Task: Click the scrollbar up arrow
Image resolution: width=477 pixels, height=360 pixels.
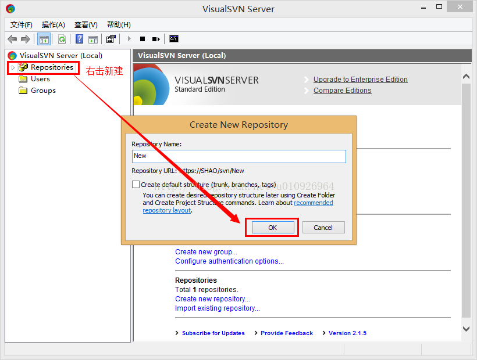Action: 466,77
